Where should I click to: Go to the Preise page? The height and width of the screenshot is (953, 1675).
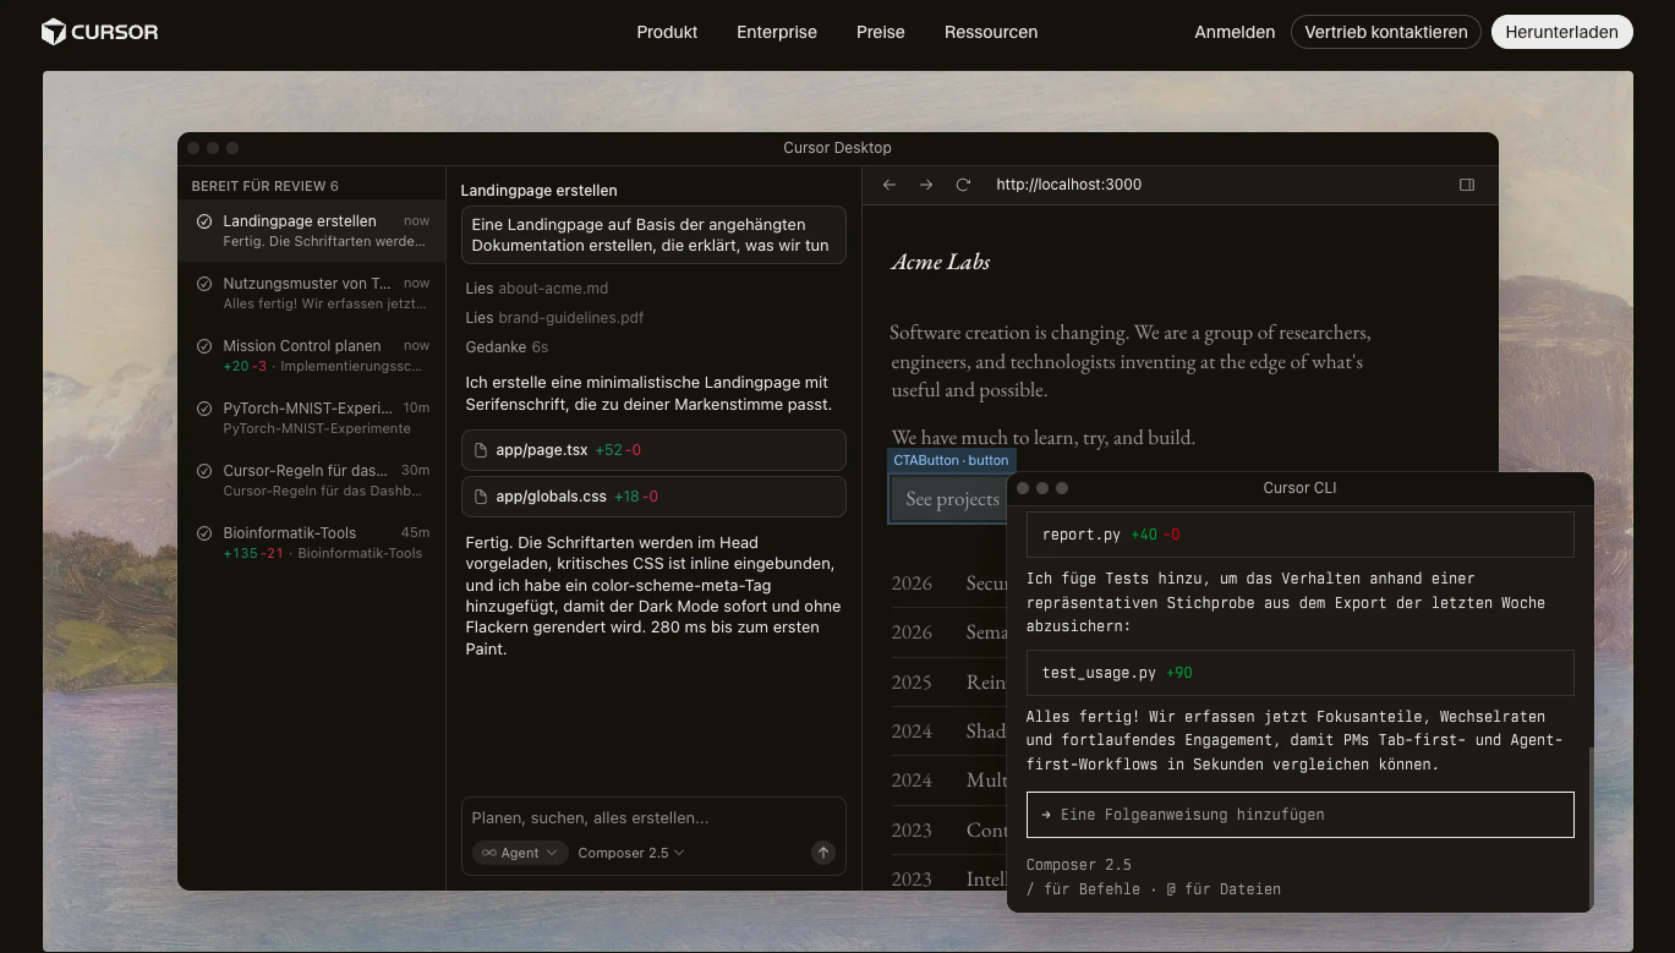point(880,31)
